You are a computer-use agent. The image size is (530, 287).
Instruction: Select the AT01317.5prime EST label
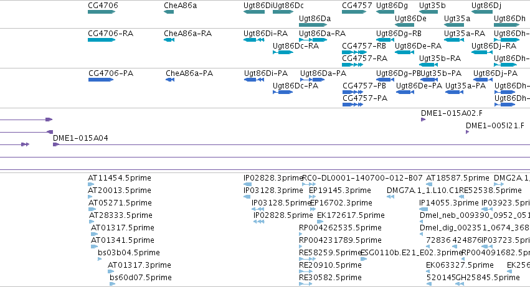[123, 228]
